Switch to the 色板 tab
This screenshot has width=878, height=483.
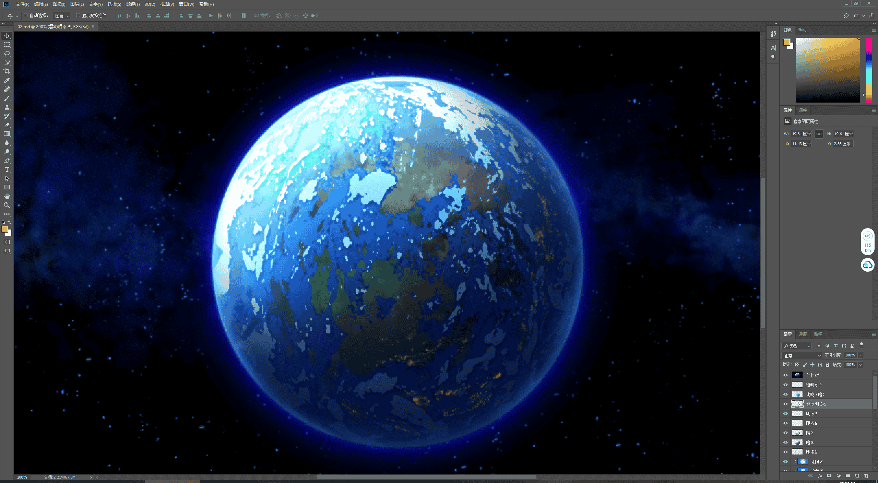click(x=802, y=31)
